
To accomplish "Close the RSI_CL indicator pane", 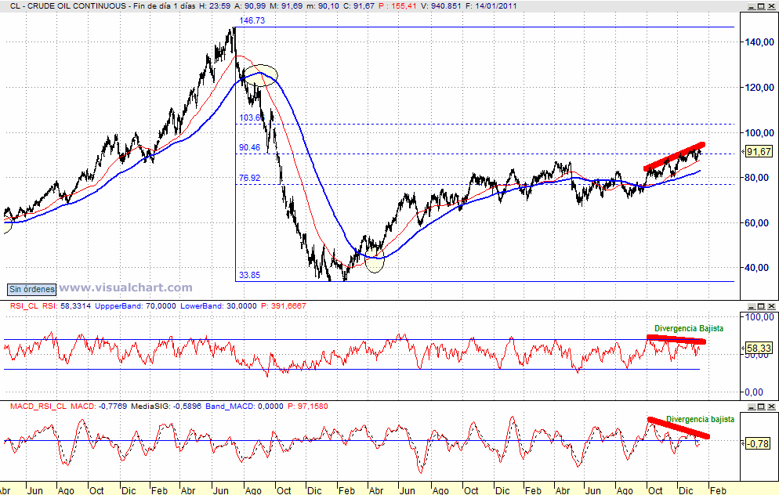I will (771, 306).
